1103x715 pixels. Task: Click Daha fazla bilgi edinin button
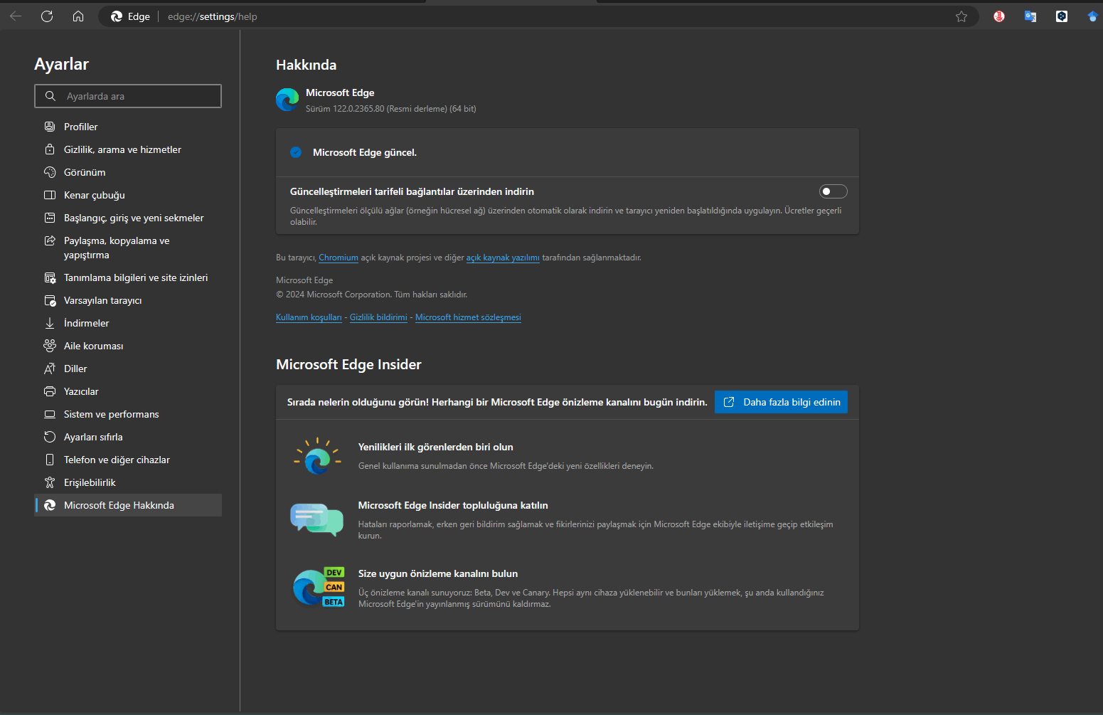point(781,402)
